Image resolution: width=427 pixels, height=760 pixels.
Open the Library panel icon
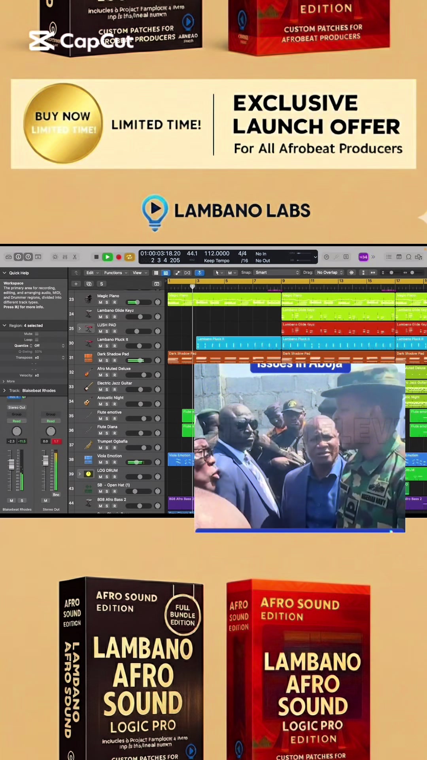pos(8,257)
